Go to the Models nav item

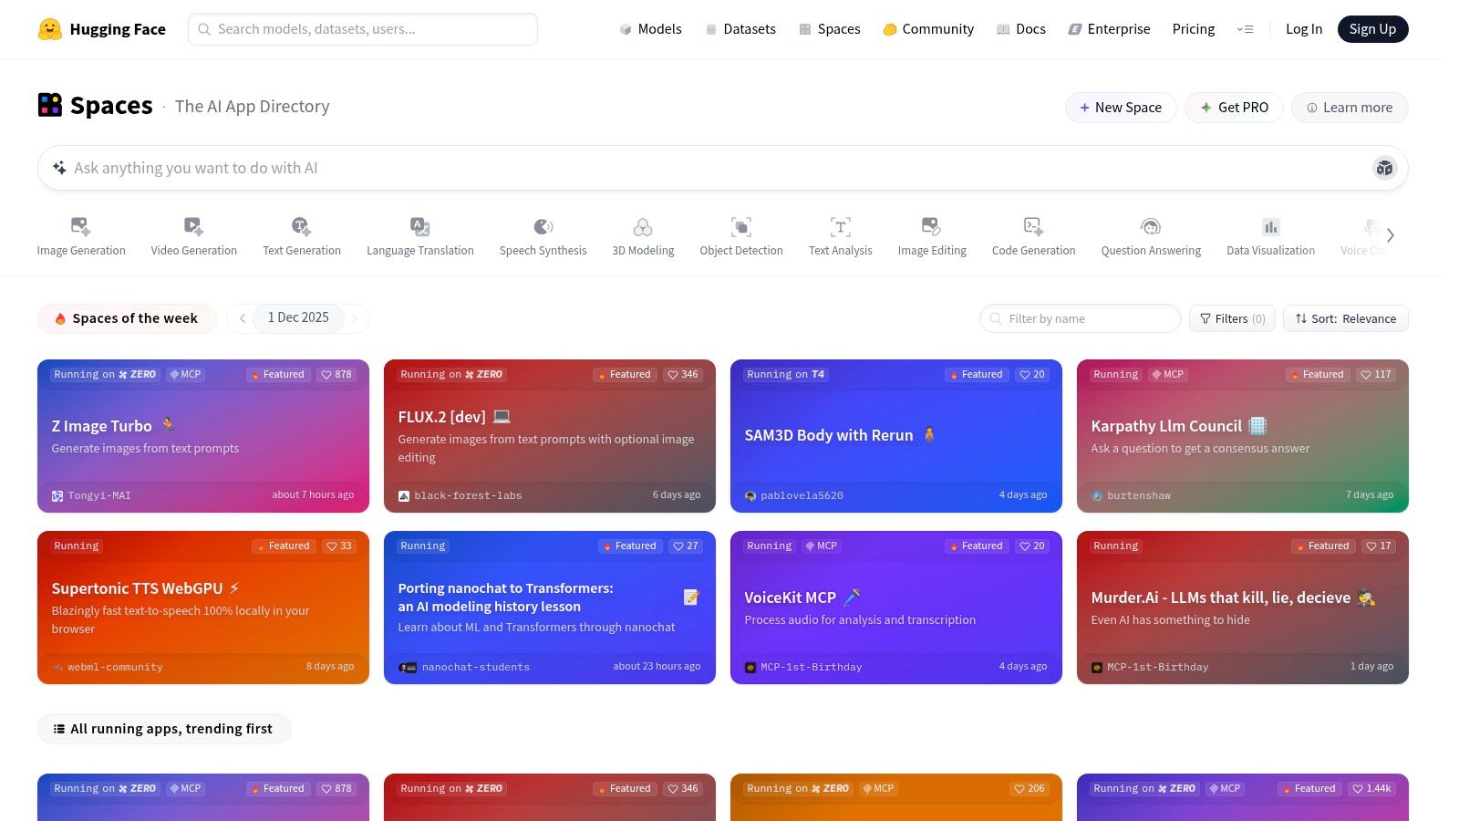pos(650,29)
